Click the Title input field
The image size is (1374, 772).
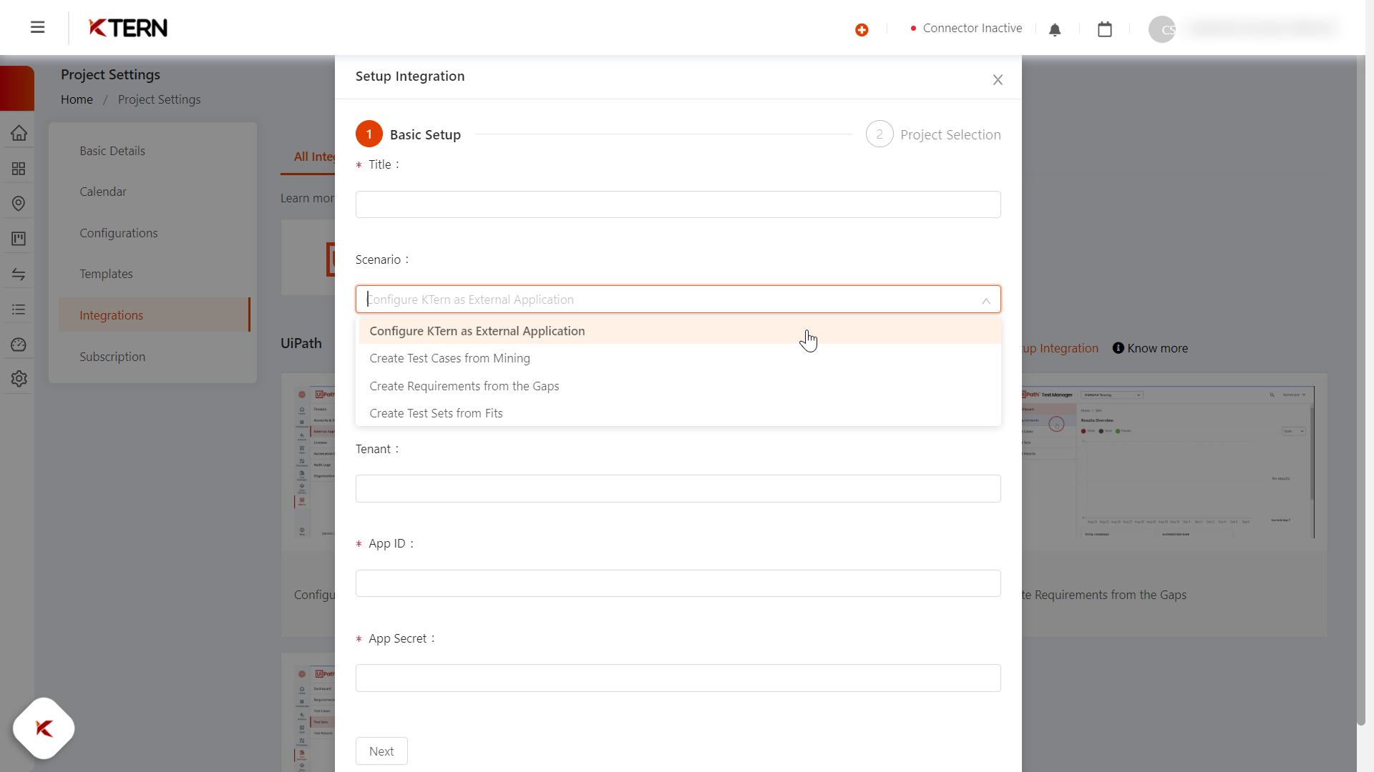point(678,204)
